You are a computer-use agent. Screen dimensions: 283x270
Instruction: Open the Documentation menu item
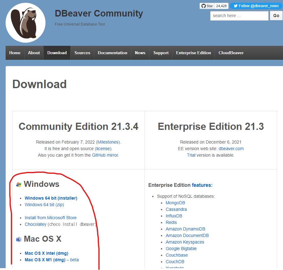(112, 53)
